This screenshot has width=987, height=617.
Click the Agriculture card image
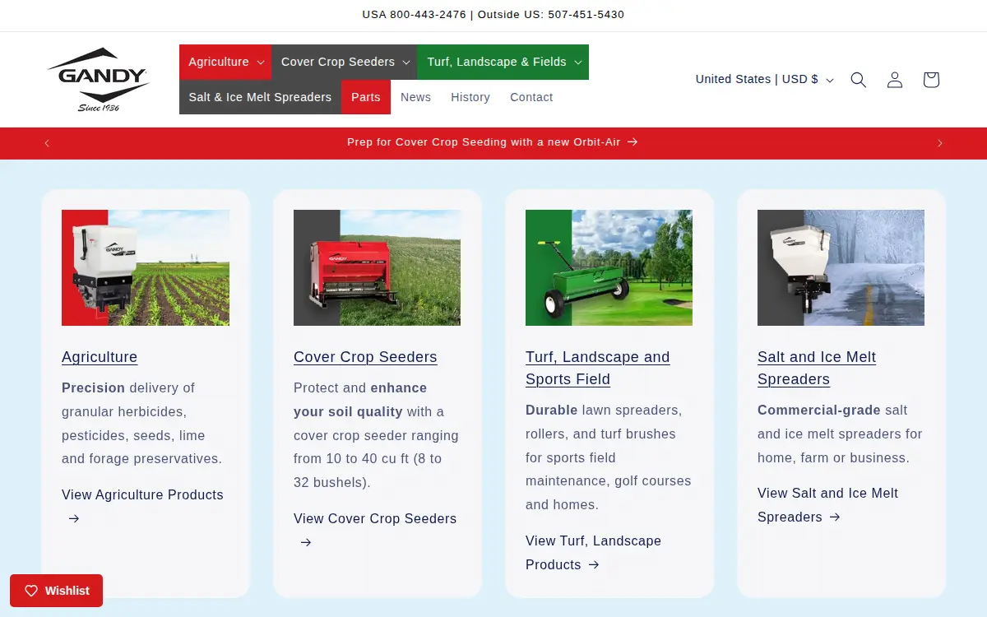click(x=146, y=267)
